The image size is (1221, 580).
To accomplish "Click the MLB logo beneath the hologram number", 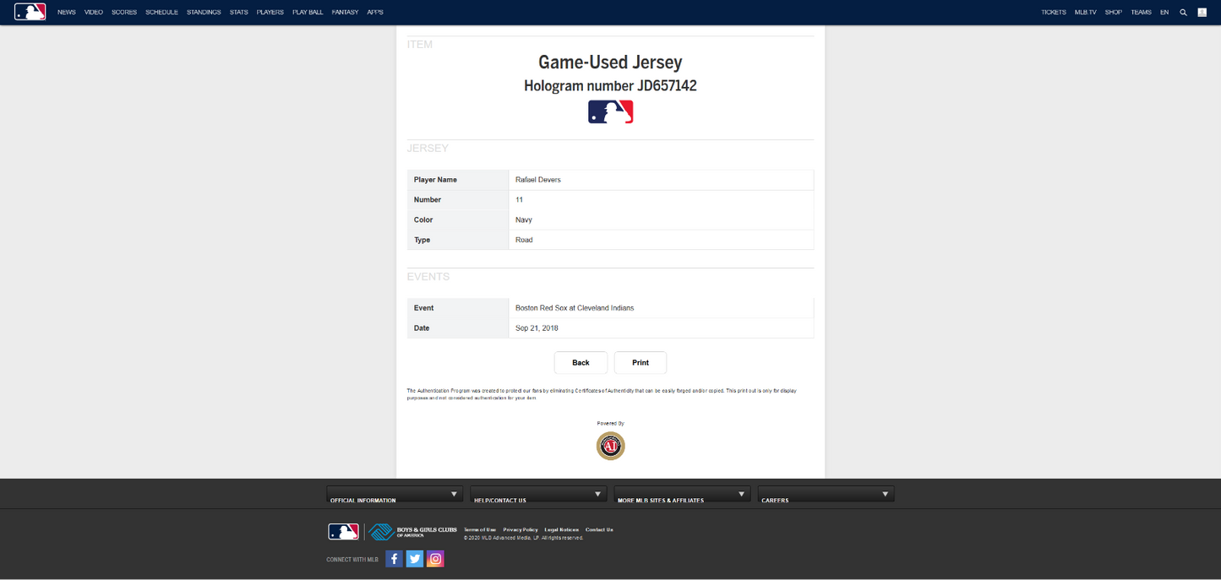I will tap(611, 111).
